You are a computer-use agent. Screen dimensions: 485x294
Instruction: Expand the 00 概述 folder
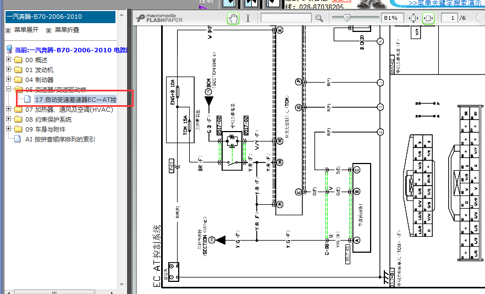tap(8, 59)
